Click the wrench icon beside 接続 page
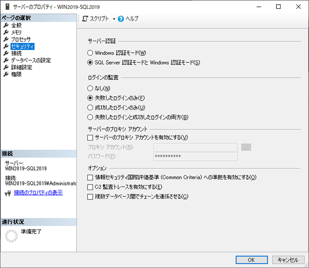This screenshot has width=309, height=268. point(6,53)
